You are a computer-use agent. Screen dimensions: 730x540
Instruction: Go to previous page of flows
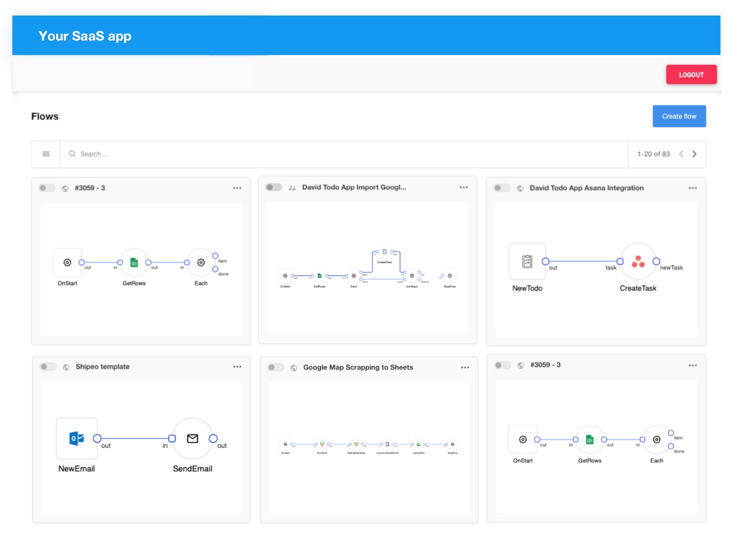pyautogui.click(x=681, y=154)
